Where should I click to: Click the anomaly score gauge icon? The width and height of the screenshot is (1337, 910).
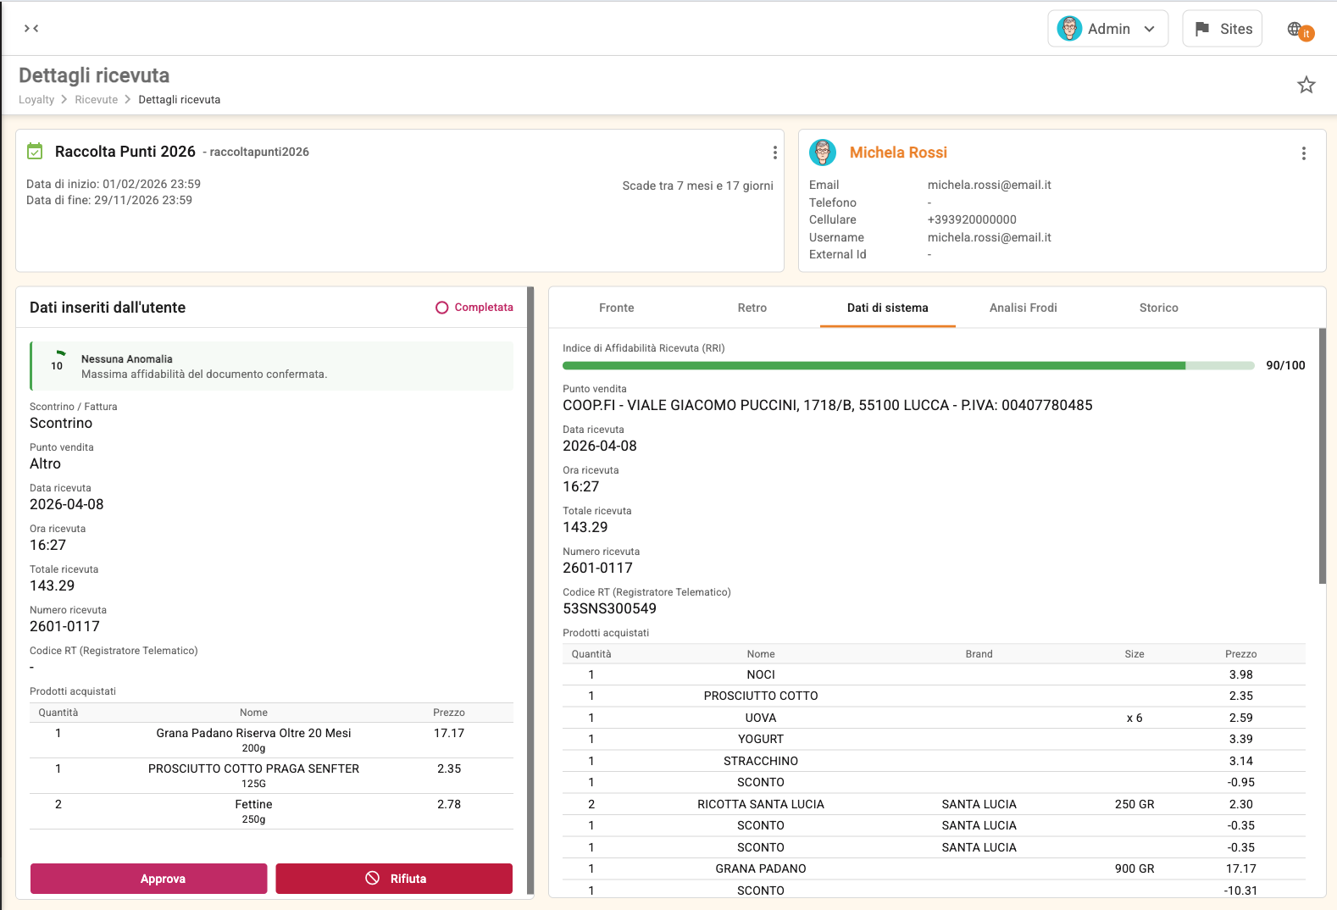[x=57, y=361]
